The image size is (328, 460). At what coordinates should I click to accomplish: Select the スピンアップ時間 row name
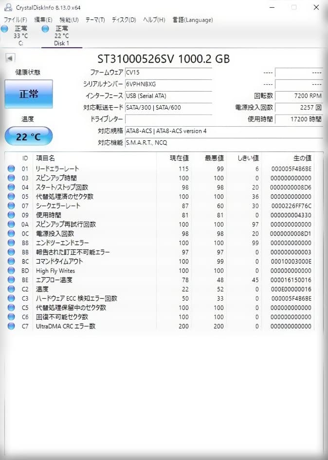click(x=56, y=178)
